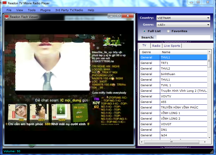
Task: Sort by the Genre column header
Action: point(150,52)
